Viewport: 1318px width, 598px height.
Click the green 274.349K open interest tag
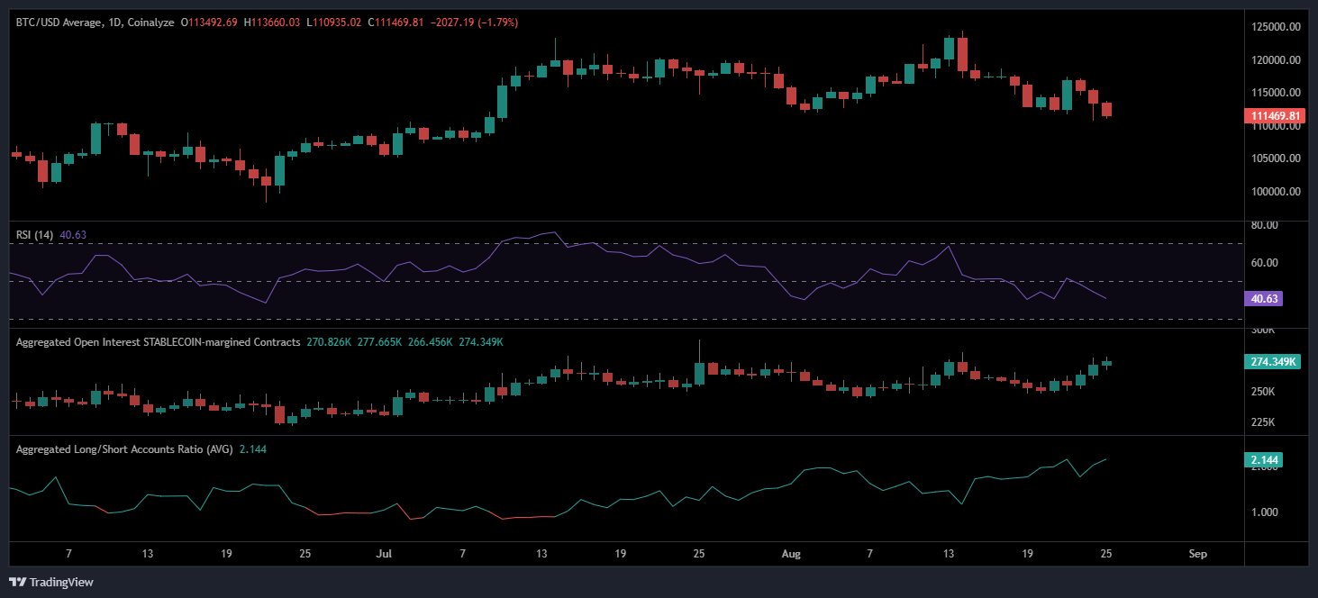(x=1273, y=361)
